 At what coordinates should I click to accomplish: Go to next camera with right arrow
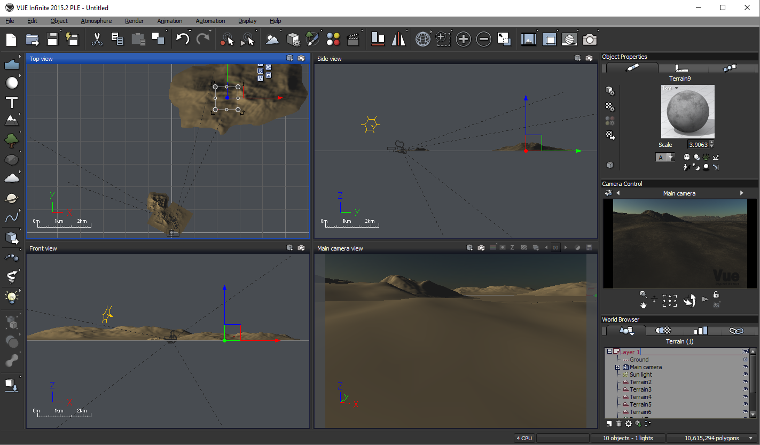tap(741, 193)
